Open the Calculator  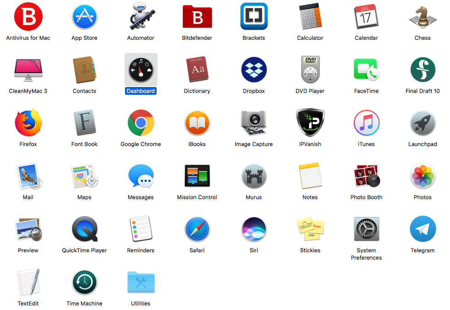tap(310, 17)
